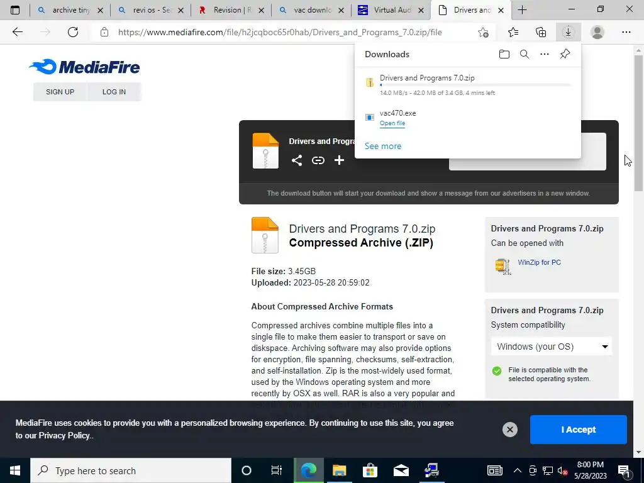Click the WinZip for PC link
Viewport: 644px width, 483px height.
pos(539,262)
